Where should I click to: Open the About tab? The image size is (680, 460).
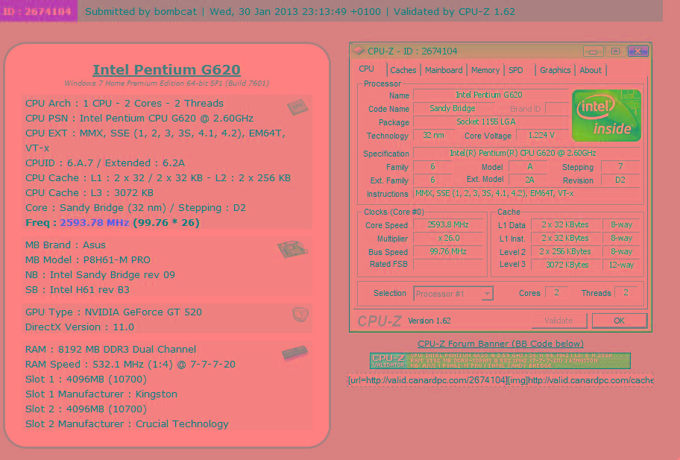coord(591,70)
